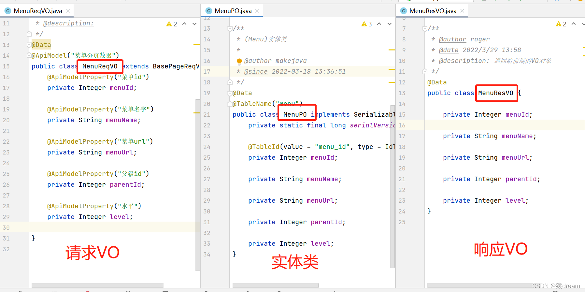Click line number 16 in MenuResVO gutter

pyautogui.click(x=402, y=125)
